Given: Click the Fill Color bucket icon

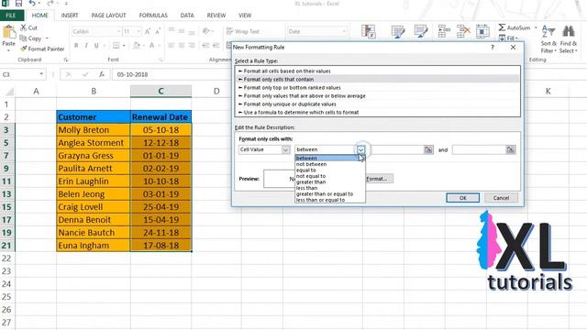Looking at the screenshot, I should point(137,46).
